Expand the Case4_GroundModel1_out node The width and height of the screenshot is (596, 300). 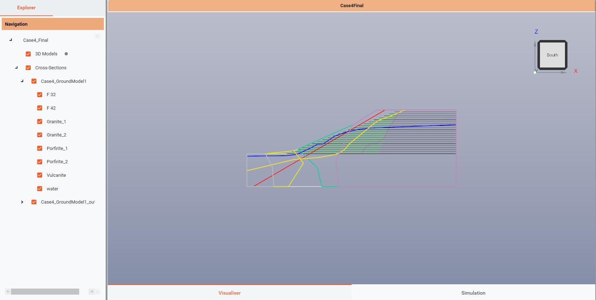click(22, 202)
